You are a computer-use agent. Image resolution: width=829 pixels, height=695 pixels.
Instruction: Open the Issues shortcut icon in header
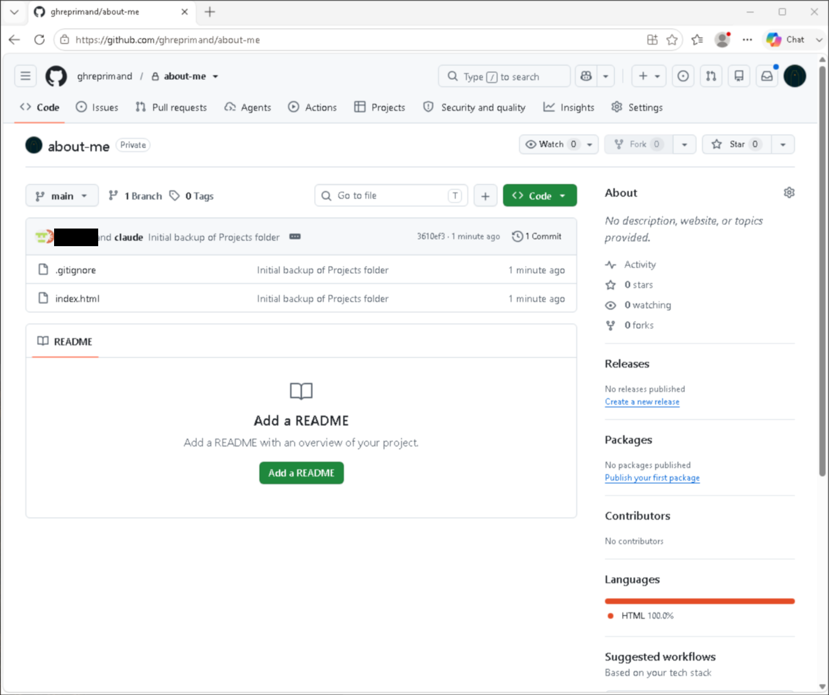(683, 76)
